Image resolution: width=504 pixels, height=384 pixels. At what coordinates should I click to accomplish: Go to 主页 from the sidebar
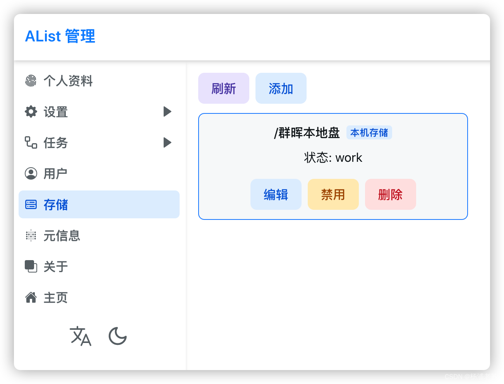tap(99, 297)
